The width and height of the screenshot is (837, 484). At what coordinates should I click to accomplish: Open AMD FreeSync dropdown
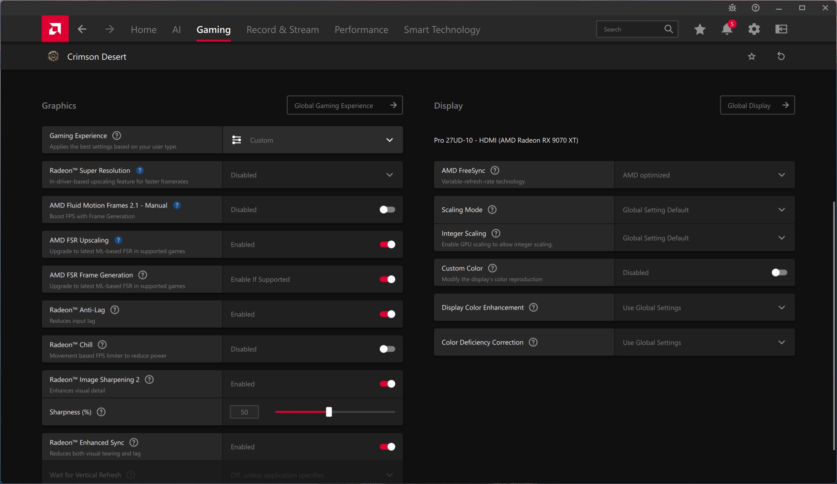pyautogui.click(x=705, y=175)
